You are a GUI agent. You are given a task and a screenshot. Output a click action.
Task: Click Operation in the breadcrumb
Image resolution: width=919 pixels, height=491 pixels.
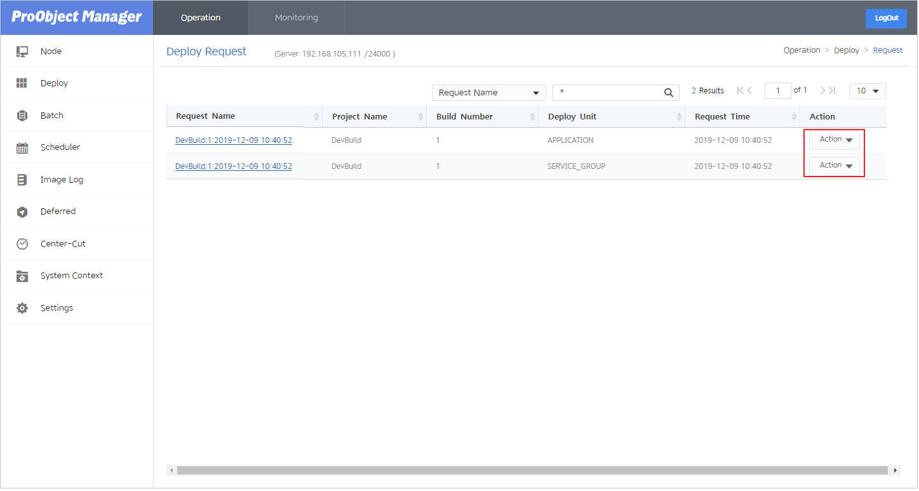tap(802, 50)
